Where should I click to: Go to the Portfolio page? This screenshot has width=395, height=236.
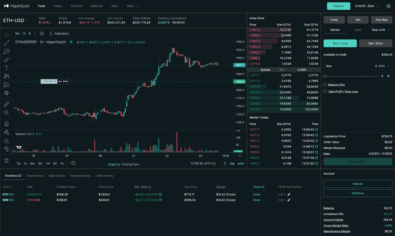coord(76,6)
